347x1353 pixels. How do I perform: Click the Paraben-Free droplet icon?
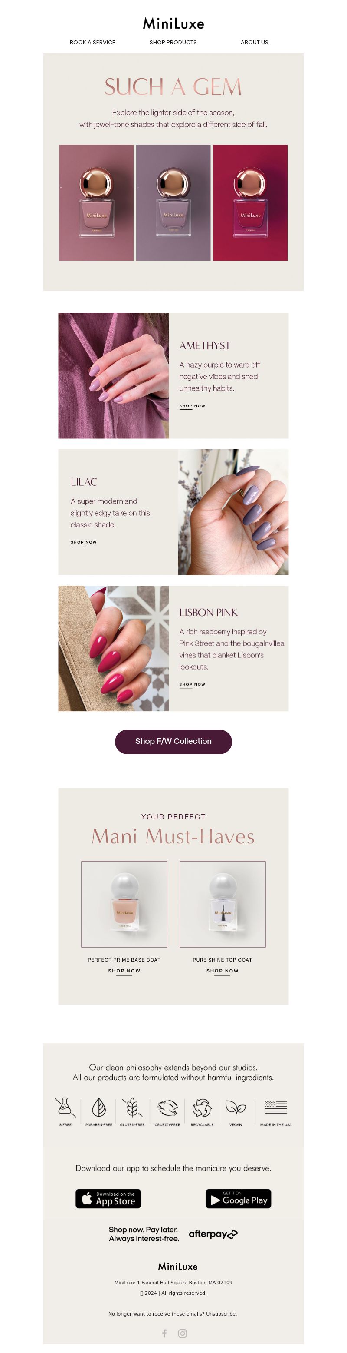pyautogui.click(x=98, y=1107)
